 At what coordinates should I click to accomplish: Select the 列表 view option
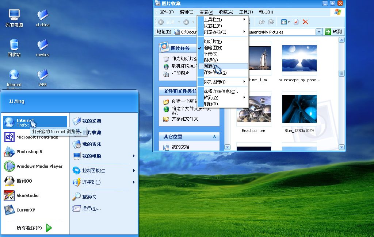click(223, 66)
